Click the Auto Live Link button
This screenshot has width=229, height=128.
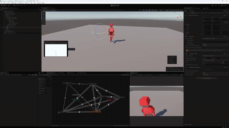point(125,75)
